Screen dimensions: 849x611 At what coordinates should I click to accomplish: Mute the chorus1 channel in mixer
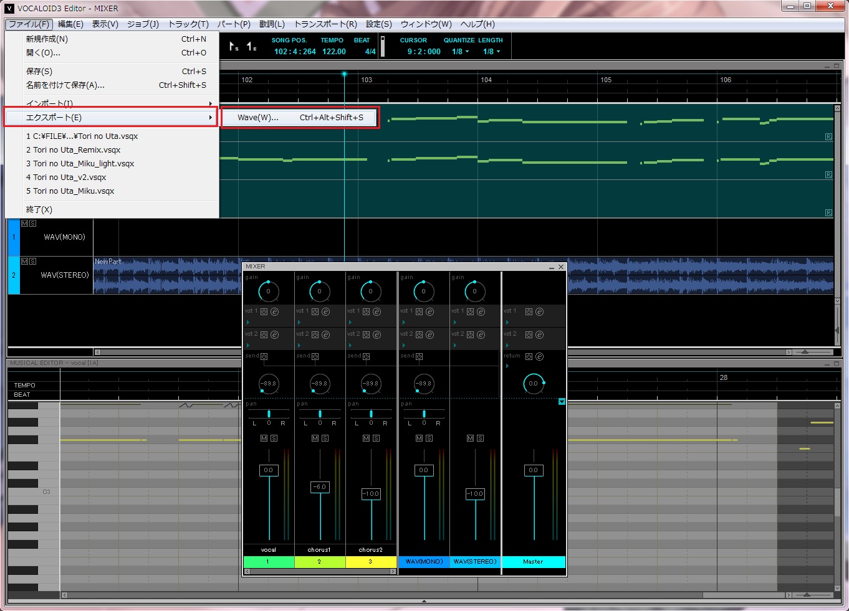coord(315,438)
